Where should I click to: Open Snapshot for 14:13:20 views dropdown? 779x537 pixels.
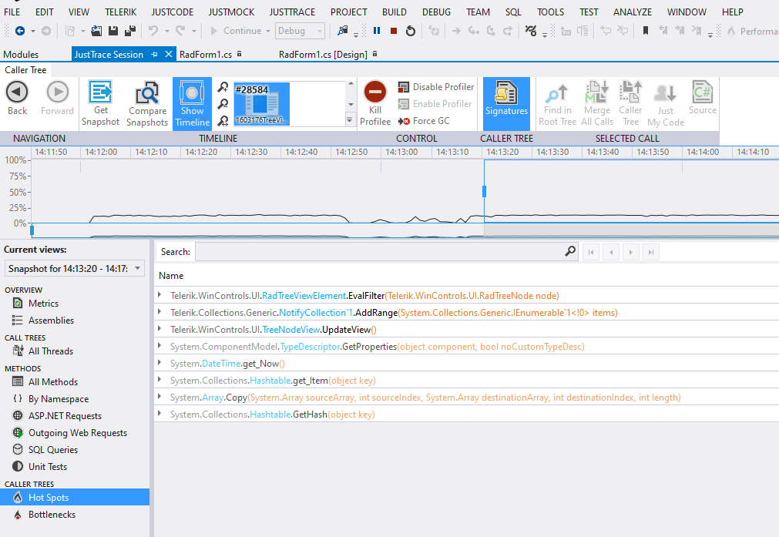[x=75, y=268]
